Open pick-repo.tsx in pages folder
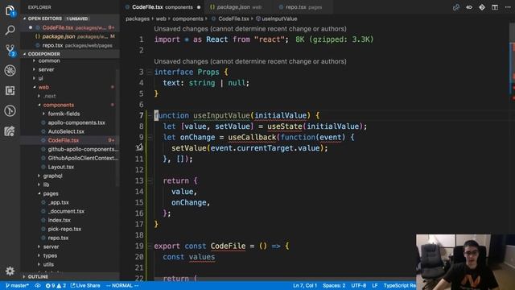 [64, 229]
